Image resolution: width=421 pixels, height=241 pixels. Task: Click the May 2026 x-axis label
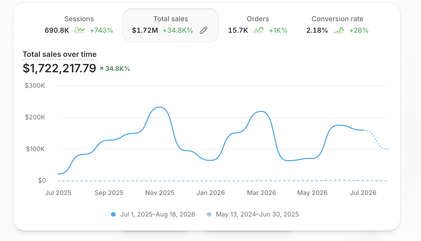click(x=312, y=193)
